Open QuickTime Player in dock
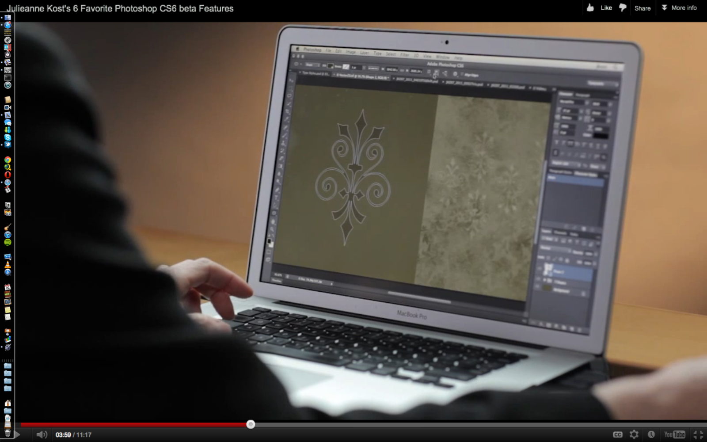Image resolution: width=707 pixels, height=442 pixels. tap(8, 272)
